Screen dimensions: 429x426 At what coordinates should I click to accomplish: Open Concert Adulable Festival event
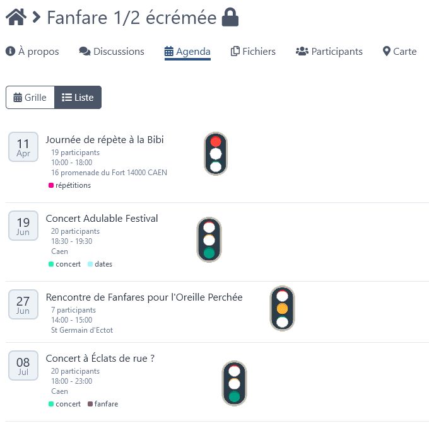(102, 219)
